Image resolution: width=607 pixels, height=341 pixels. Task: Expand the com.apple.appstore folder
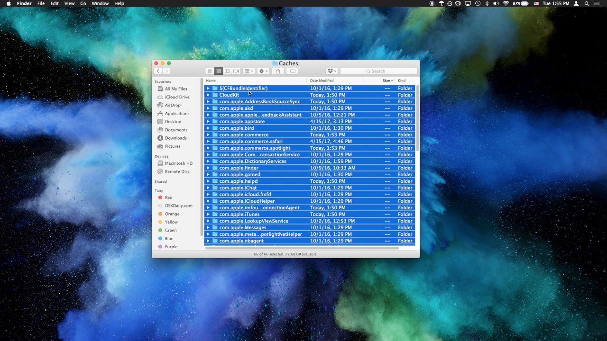(208, 122)
